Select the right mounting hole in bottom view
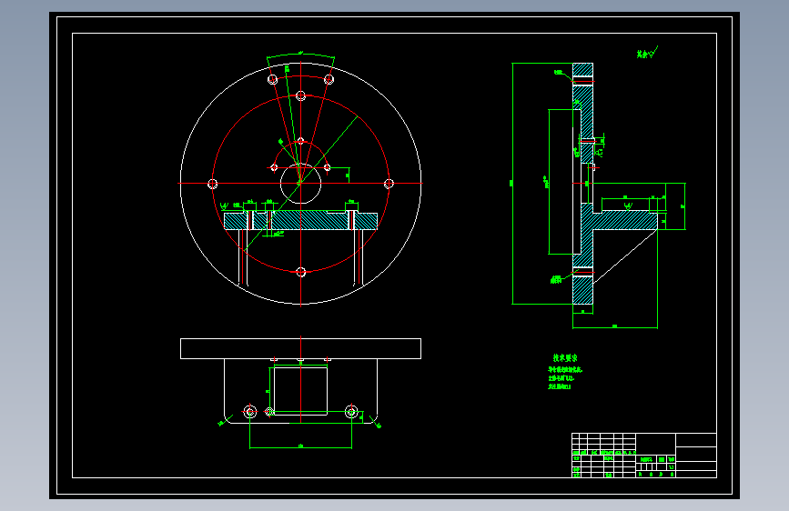 (x=351, y=412)
